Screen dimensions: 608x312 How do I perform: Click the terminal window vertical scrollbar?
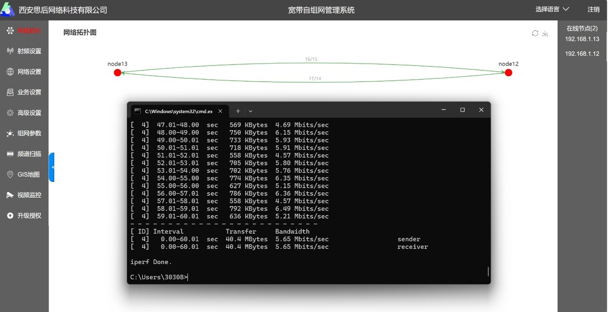[x=488, y=271]
